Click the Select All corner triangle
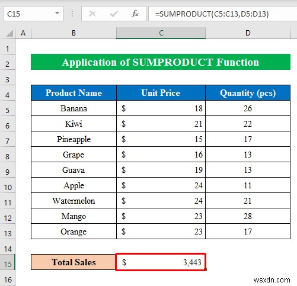The height and width of the screenshot is (286, 297). click(x=9, y=33)
